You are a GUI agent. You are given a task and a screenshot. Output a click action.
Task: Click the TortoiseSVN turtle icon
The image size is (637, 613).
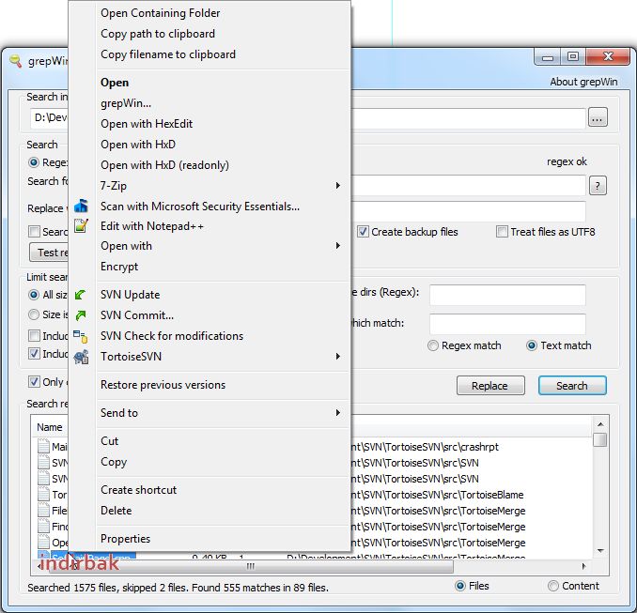(x=81, y=357)
